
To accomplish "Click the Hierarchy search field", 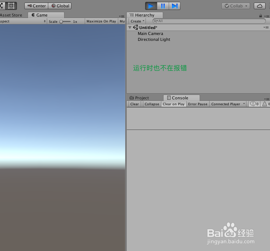I will point(209,21).
